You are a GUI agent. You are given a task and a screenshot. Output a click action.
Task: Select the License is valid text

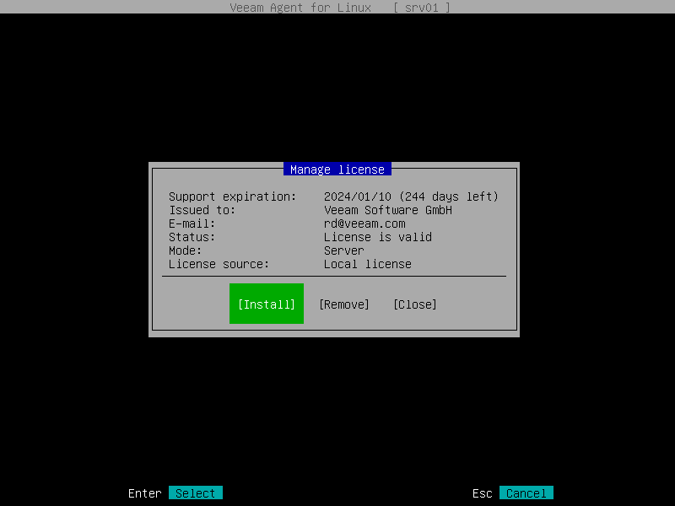(378, 237)
